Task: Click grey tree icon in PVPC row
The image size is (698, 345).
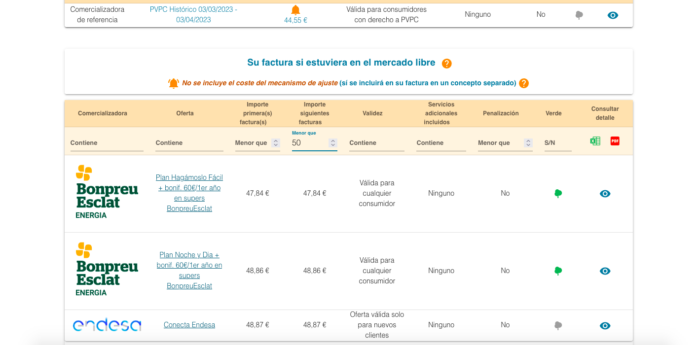Action: point(579,15)
